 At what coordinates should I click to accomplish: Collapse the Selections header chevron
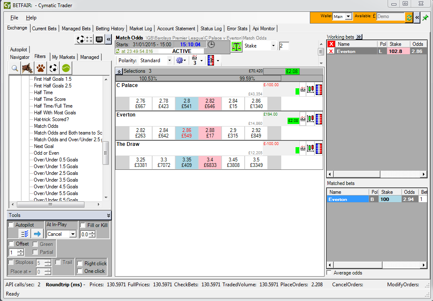[119, 71]
